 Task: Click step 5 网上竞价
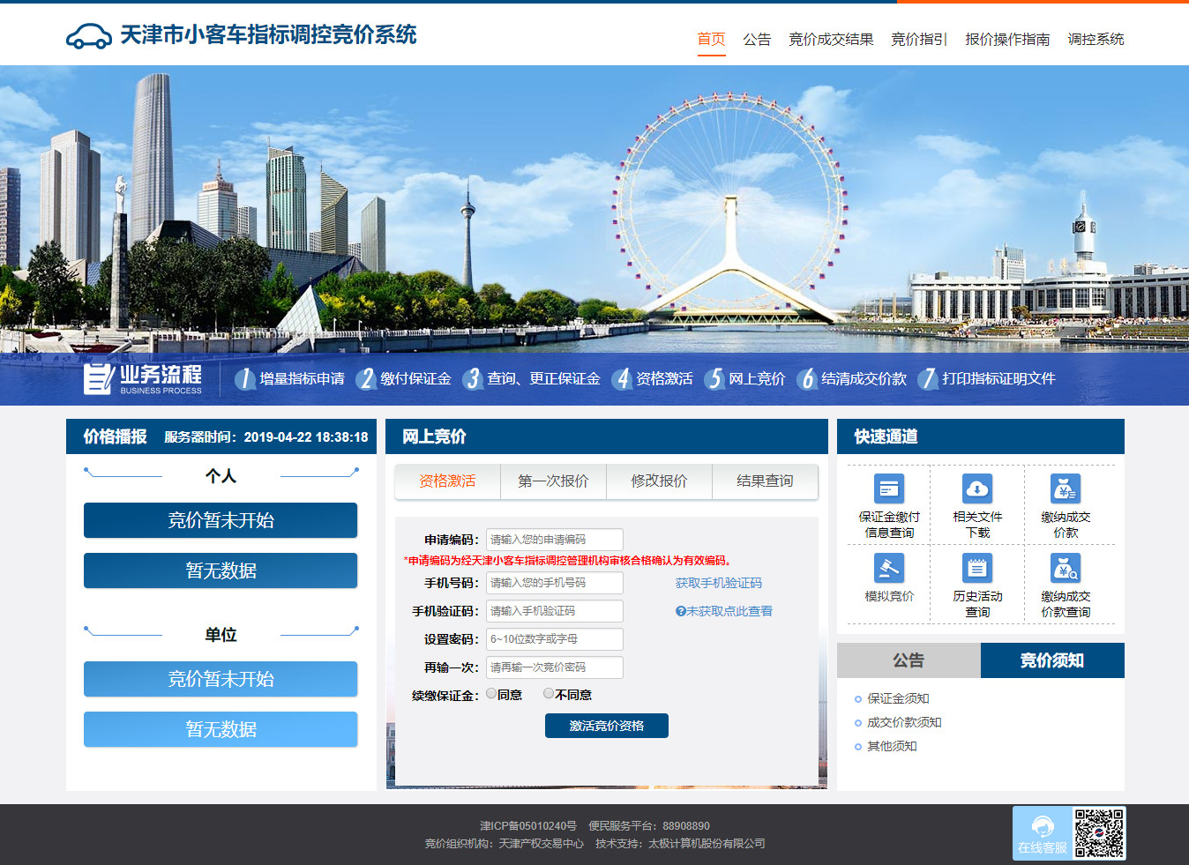click(745, 378)
